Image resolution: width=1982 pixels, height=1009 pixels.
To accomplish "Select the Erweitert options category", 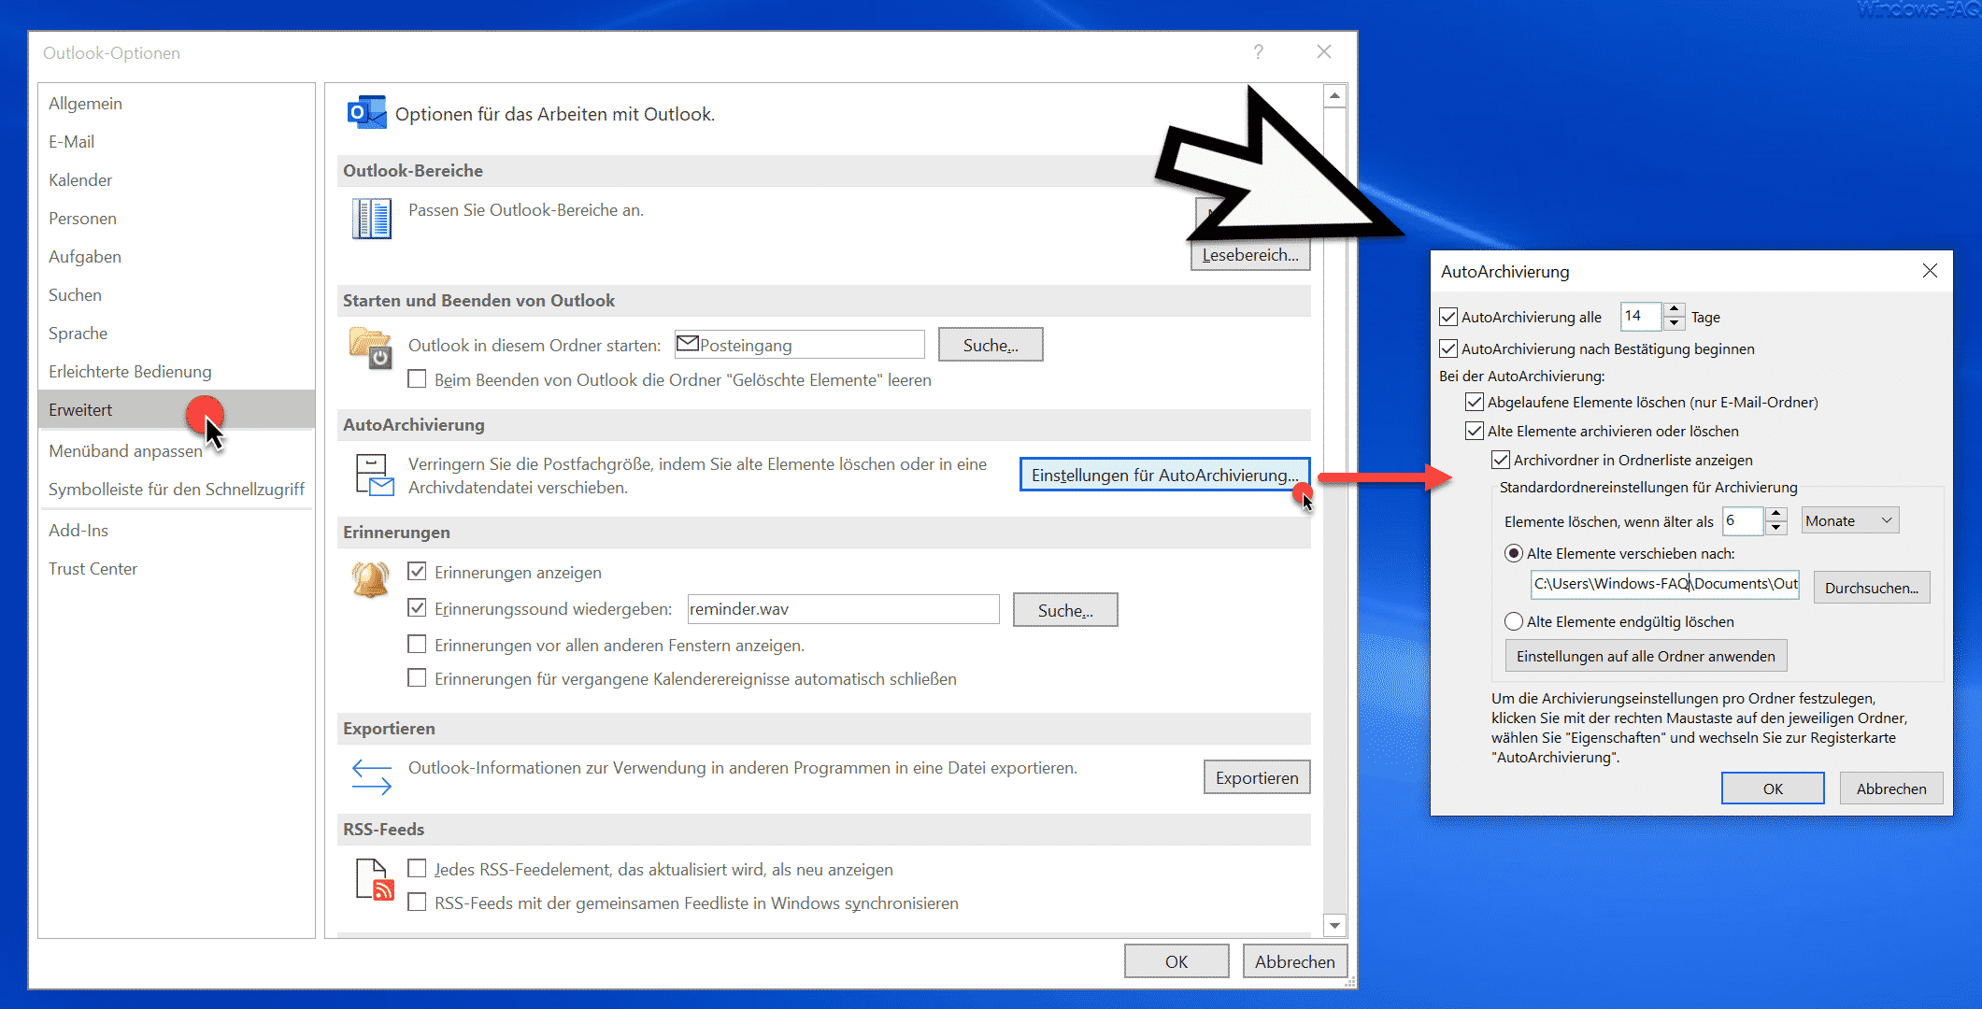I will 177,409.
